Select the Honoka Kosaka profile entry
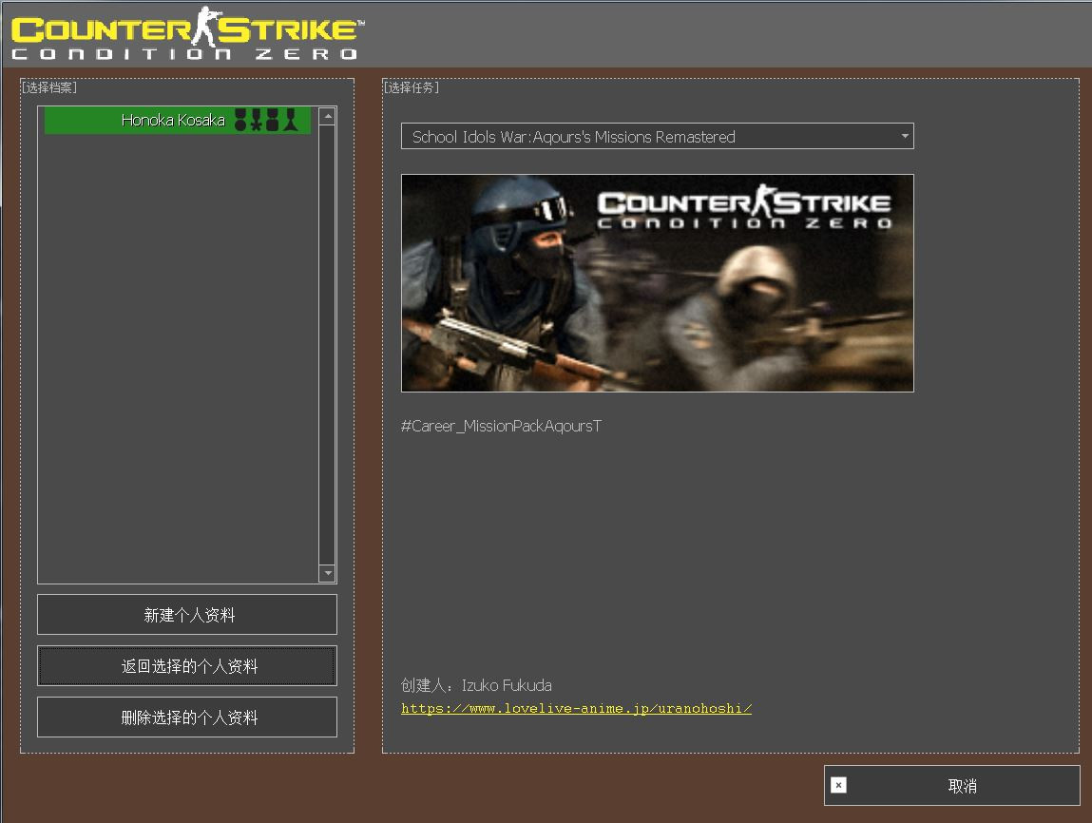This screenshot has height=823, width=1092. 174,120
